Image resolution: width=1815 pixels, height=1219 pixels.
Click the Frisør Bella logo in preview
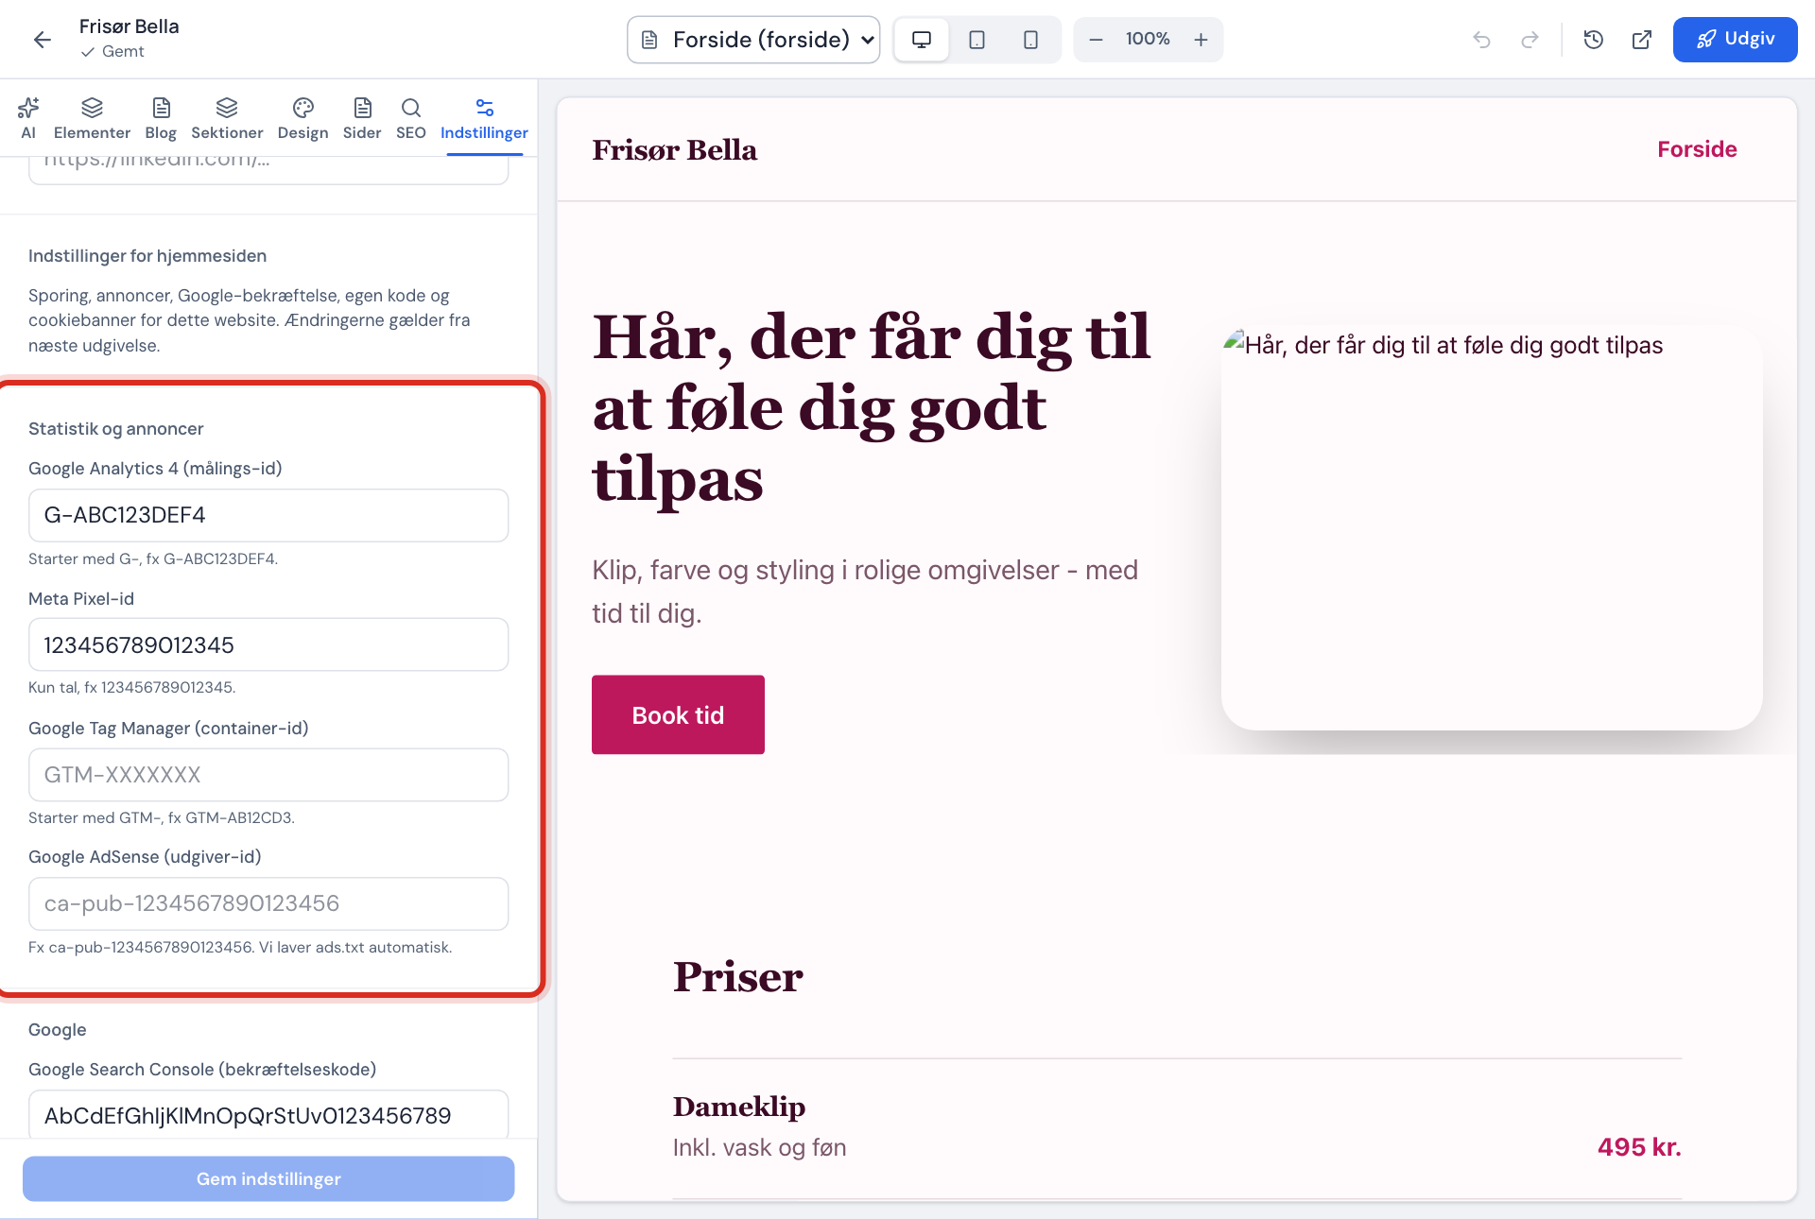674,149
